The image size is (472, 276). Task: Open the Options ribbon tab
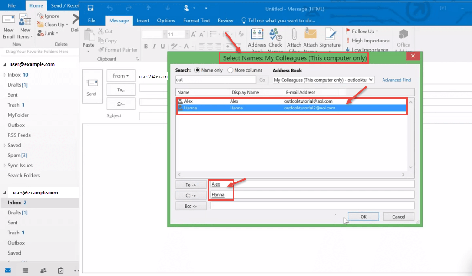point(166,20)
